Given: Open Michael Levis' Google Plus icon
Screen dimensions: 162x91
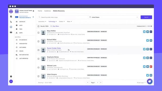Looking at the screenshot, I should coord(151,66).
